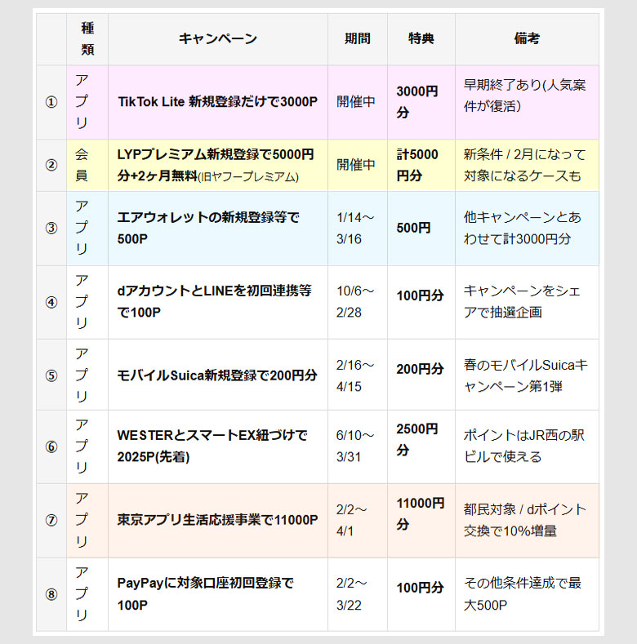The image size is (637, 644).
Task: Select row number ⑤ cell
Action: pos(51,375)
